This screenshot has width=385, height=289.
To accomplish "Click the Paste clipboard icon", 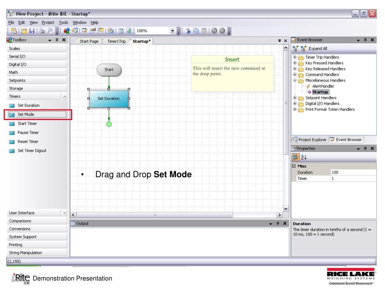I will click(204, 31).
